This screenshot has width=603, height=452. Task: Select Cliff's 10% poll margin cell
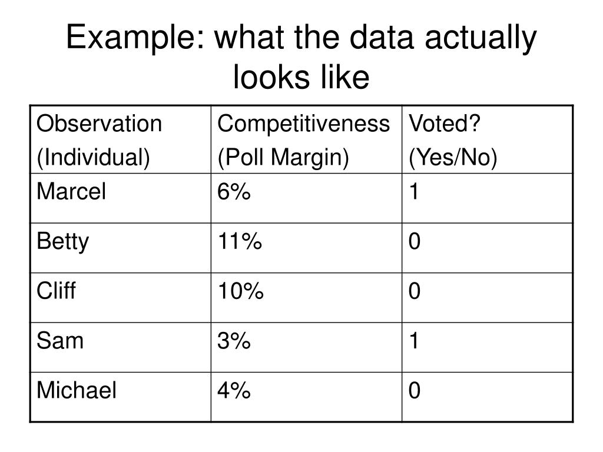[x=306, y=298]
